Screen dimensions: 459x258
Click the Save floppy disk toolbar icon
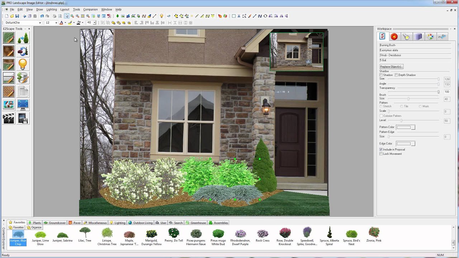point(17,16)
